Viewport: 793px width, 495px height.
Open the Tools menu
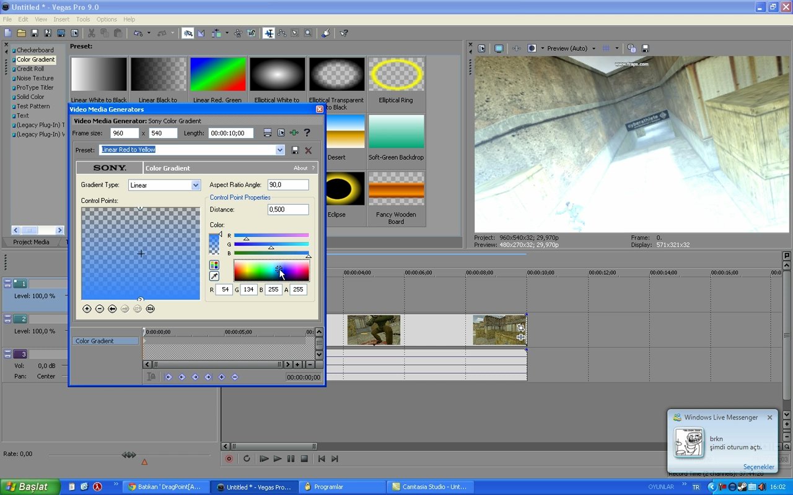pos(83,19)
